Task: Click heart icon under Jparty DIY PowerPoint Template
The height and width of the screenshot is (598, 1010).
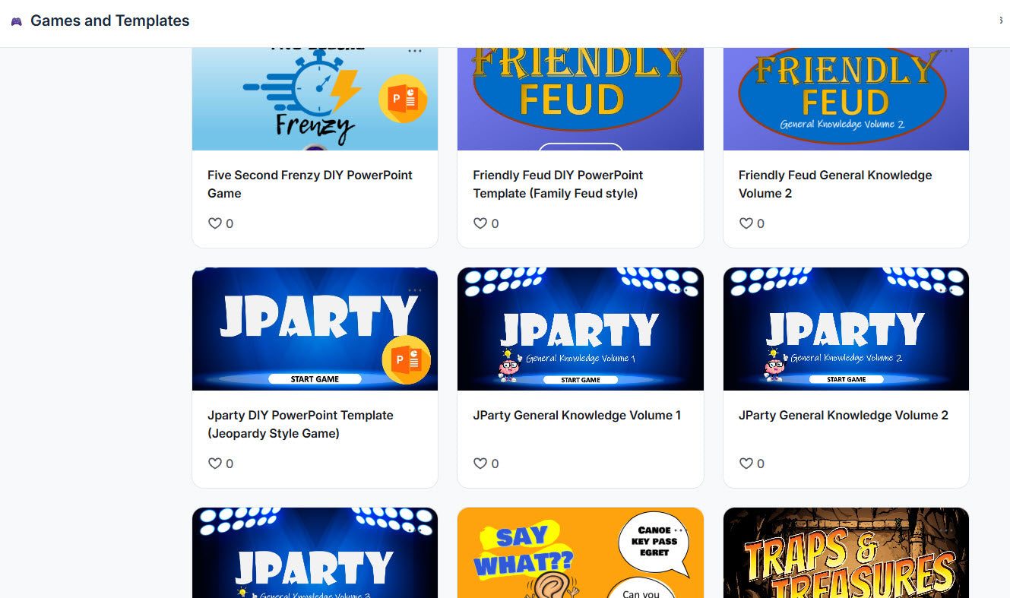Action: (x=215, y=464)
